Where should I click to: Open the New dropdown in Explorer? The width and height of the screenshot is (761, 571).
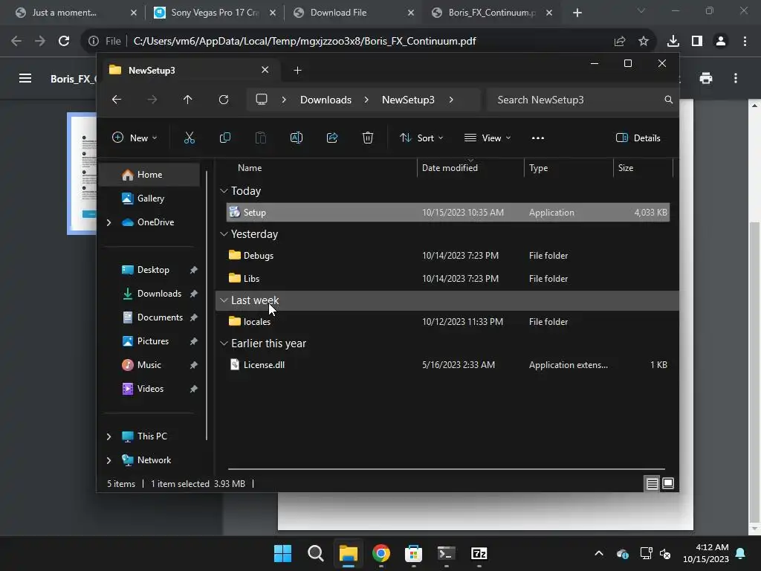(135, 138)
